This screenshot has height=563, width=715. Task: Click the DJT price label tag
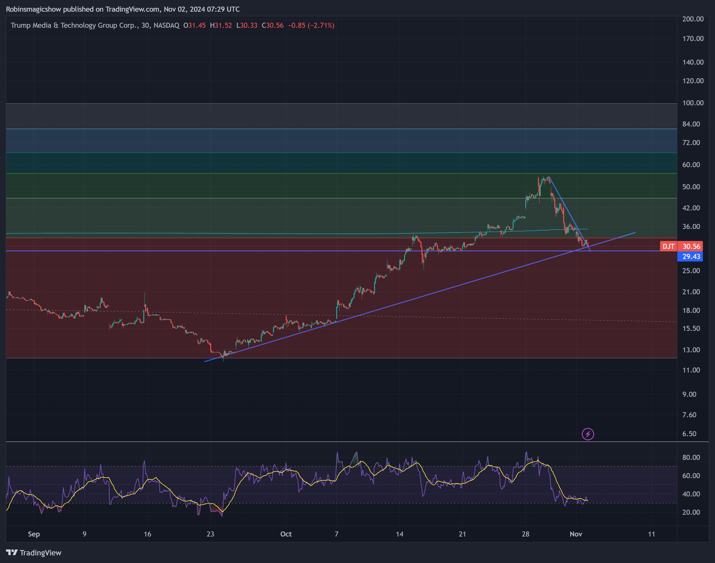pyautogui.click(x=668, y=246)
